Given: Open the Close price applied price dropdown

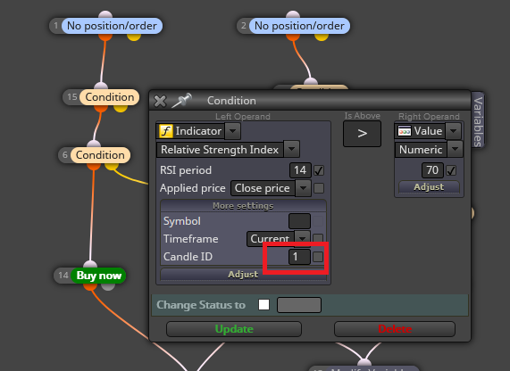Looking at the screenshot, I should 303,188.
